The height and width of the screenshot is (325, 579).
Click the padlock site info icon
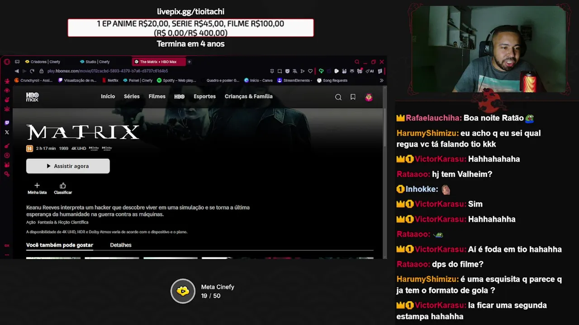click(41, 71)
